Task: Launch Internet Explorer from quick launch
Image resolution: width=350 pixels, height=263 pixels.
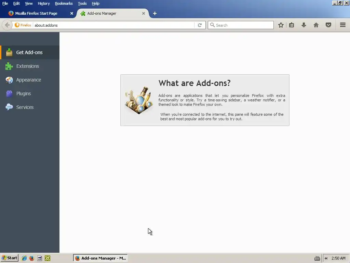Action: [24, 258]
